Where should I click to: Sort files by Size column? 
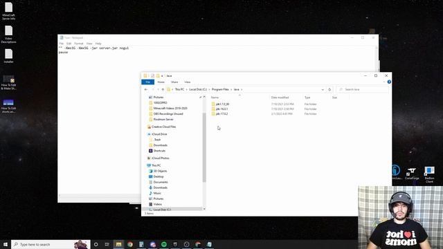pyautogui.click(x=334, y=98)
